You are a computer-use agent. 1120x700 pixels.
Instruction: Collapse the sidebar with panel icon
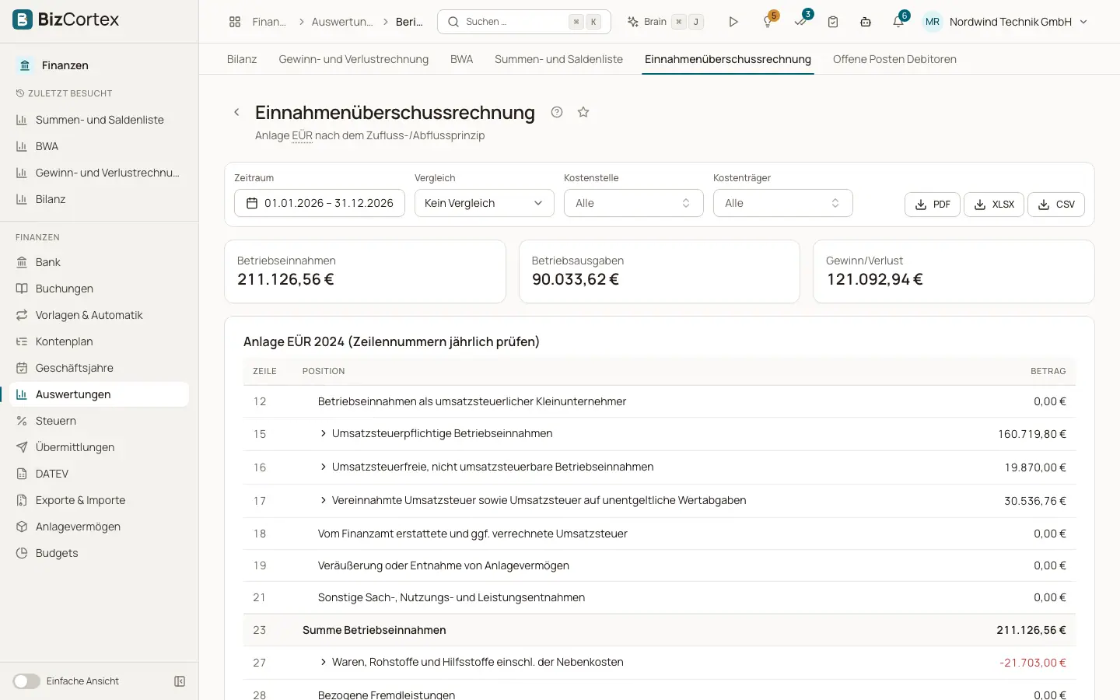click(x=180, y=681)
